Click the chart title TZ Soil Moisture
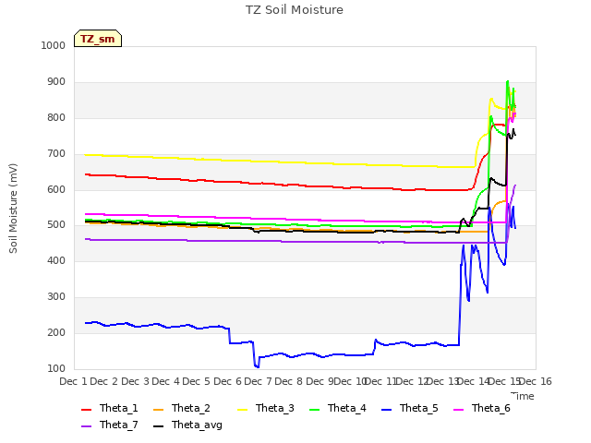591x443 pixels. (x=295, y=10)
